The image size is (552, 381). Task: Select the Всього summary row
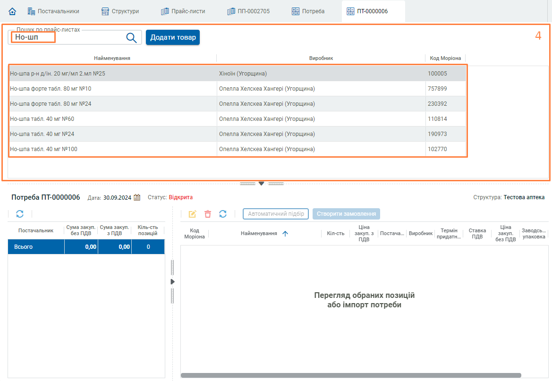coord(86,247)
